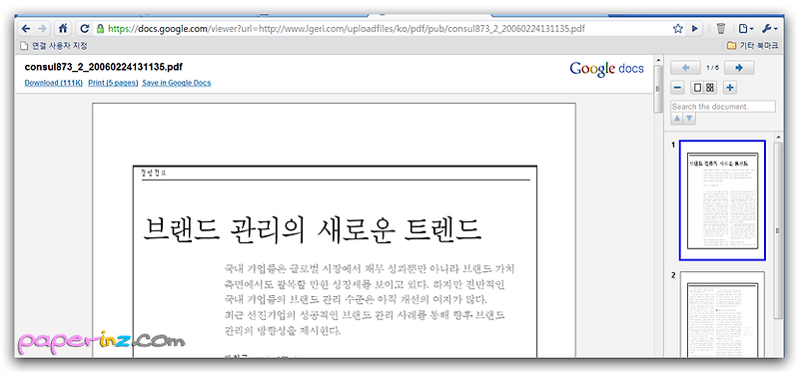Image resolution: width=799 pixels, height=372 pixels.
Task: Zoom in with the plus button
Action: [730, 88]
